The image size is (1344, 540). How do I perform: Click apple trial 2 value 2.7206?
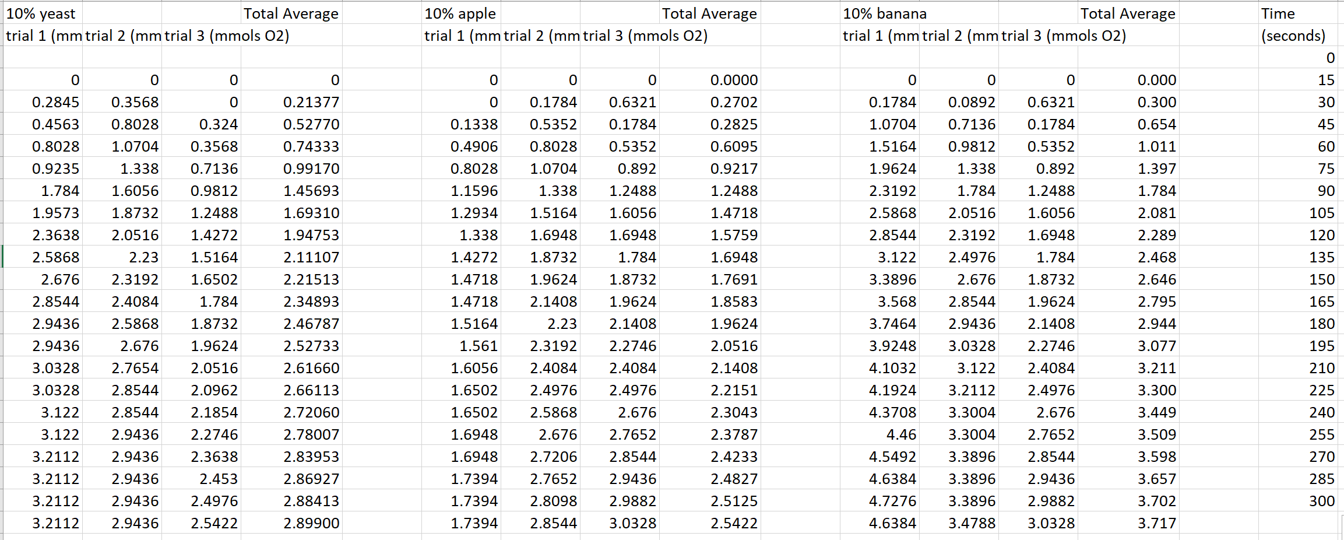pos(540,457)
